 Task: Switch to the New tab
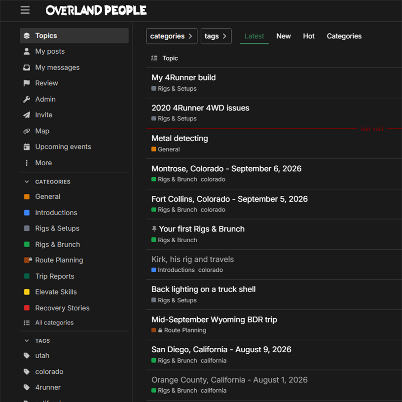pyautogui.click(x=283, y=36)
